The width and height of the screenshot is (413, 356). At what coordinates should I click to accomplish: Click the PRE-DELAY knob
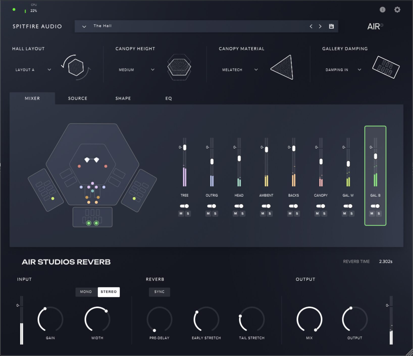(159, 319)
